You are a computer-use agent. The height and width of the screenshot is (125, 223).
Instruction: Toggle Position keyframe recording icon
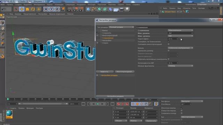[x=133, y=104]
